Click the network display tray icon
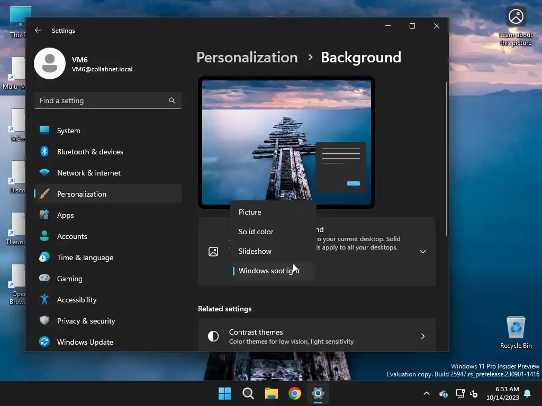The width and height of the screenshot is (542, 406). click(460, 393)
